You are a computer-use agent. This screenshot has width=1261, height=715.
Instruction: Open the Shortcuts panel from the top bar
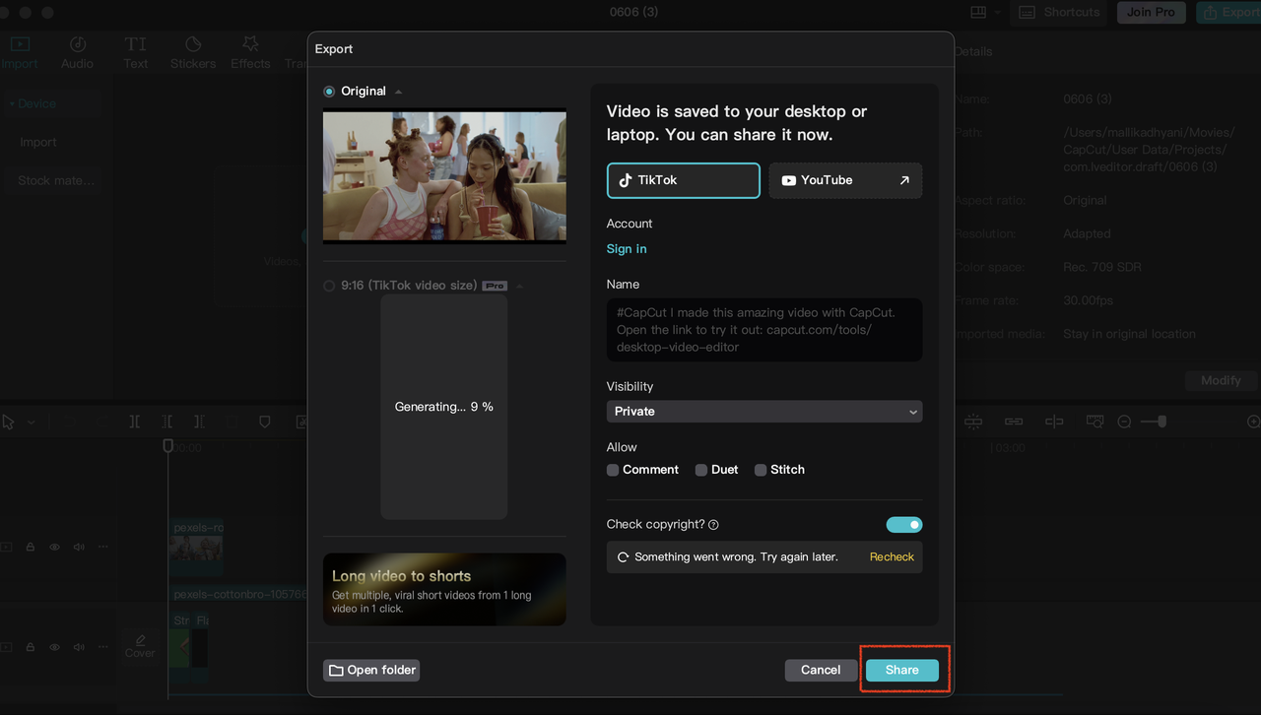pyautogui.click(x=1059, y=12)
